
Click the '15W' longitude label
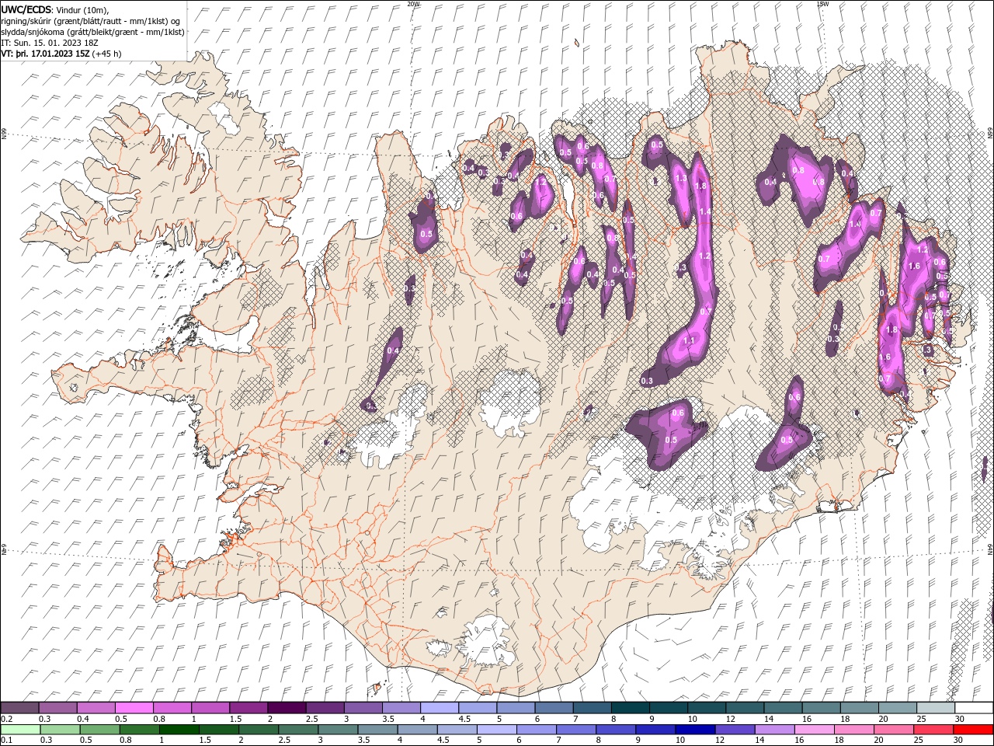[822, 3]
